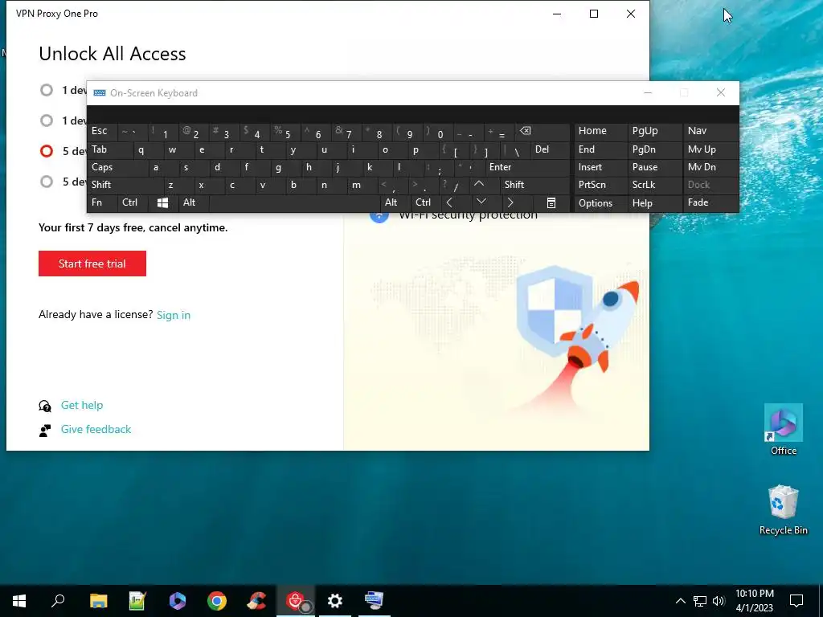Select the Recycle Bin desktop icon

[x=784, y=510]
